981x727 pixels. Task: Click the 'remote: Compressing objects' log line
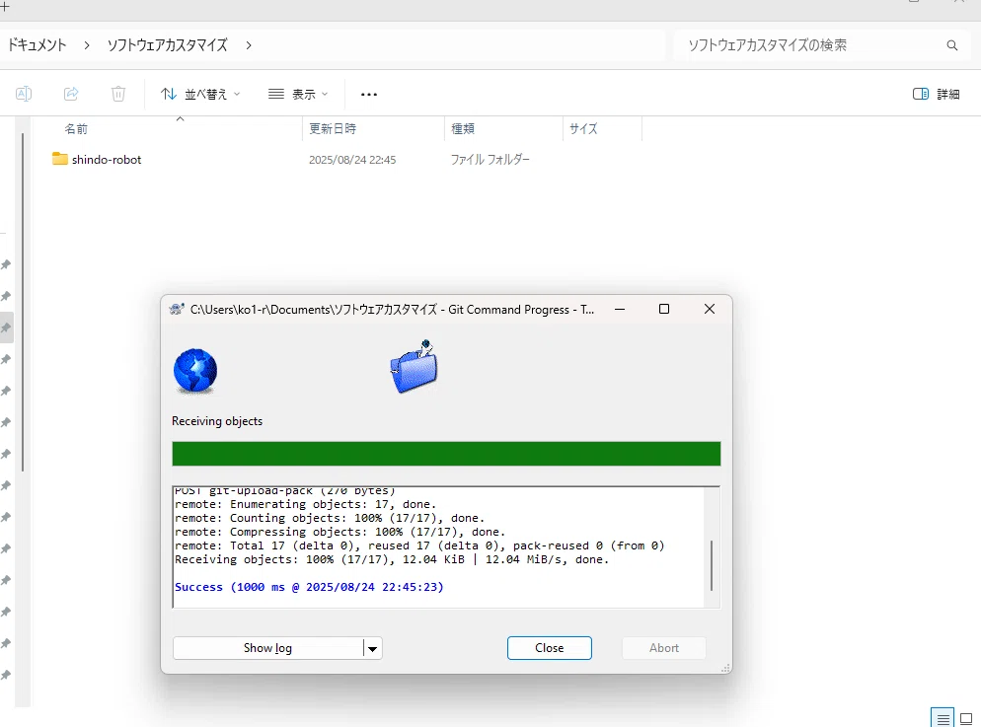[x=340, y=532]
